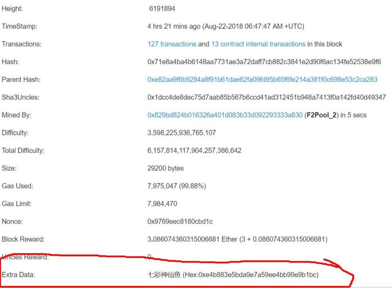Click the Extra Data Chinese text
Image resolution: width=392 pixels, height=288 pixels.
pyautogui.click(x=164, y=275)
